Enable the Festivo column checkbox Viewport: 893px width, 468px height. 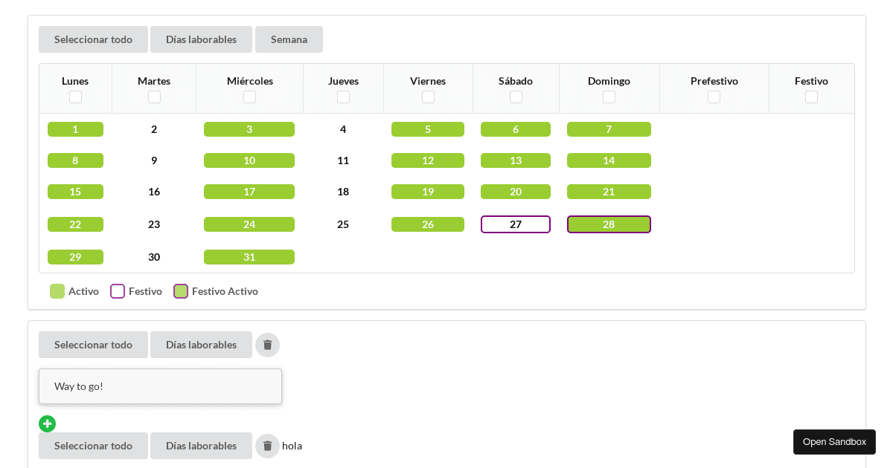point(811,97)
